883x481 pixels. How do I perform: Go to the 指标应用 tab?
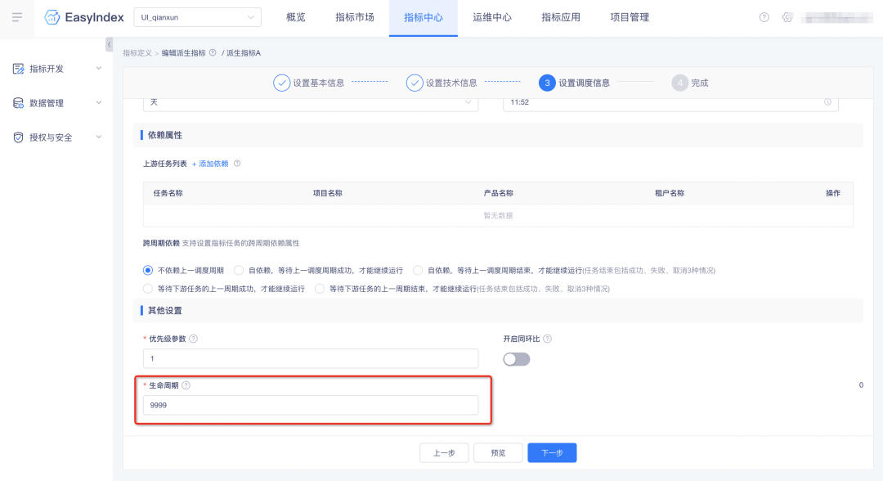561,17
